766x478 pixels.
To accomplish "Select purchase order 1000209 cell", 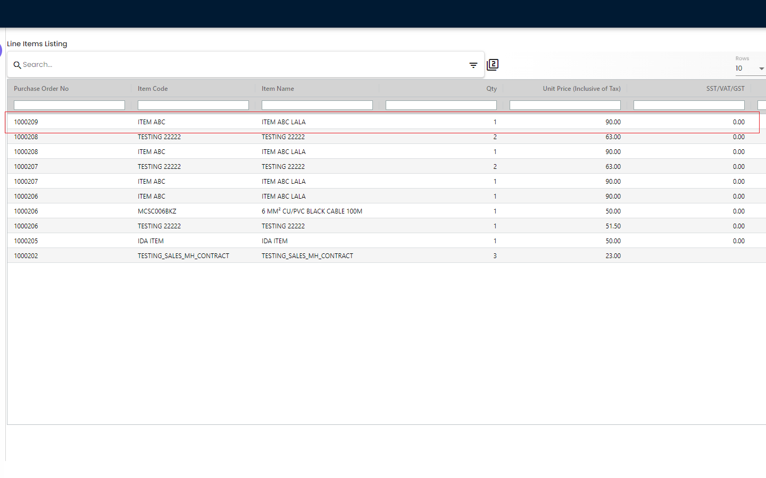I will pyautogui.click(x=26, y=122).
